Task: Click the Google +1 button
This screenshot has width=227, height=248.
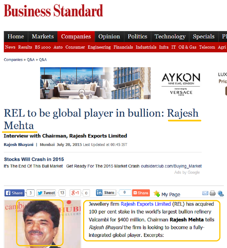Action: (x=75, y=193)
